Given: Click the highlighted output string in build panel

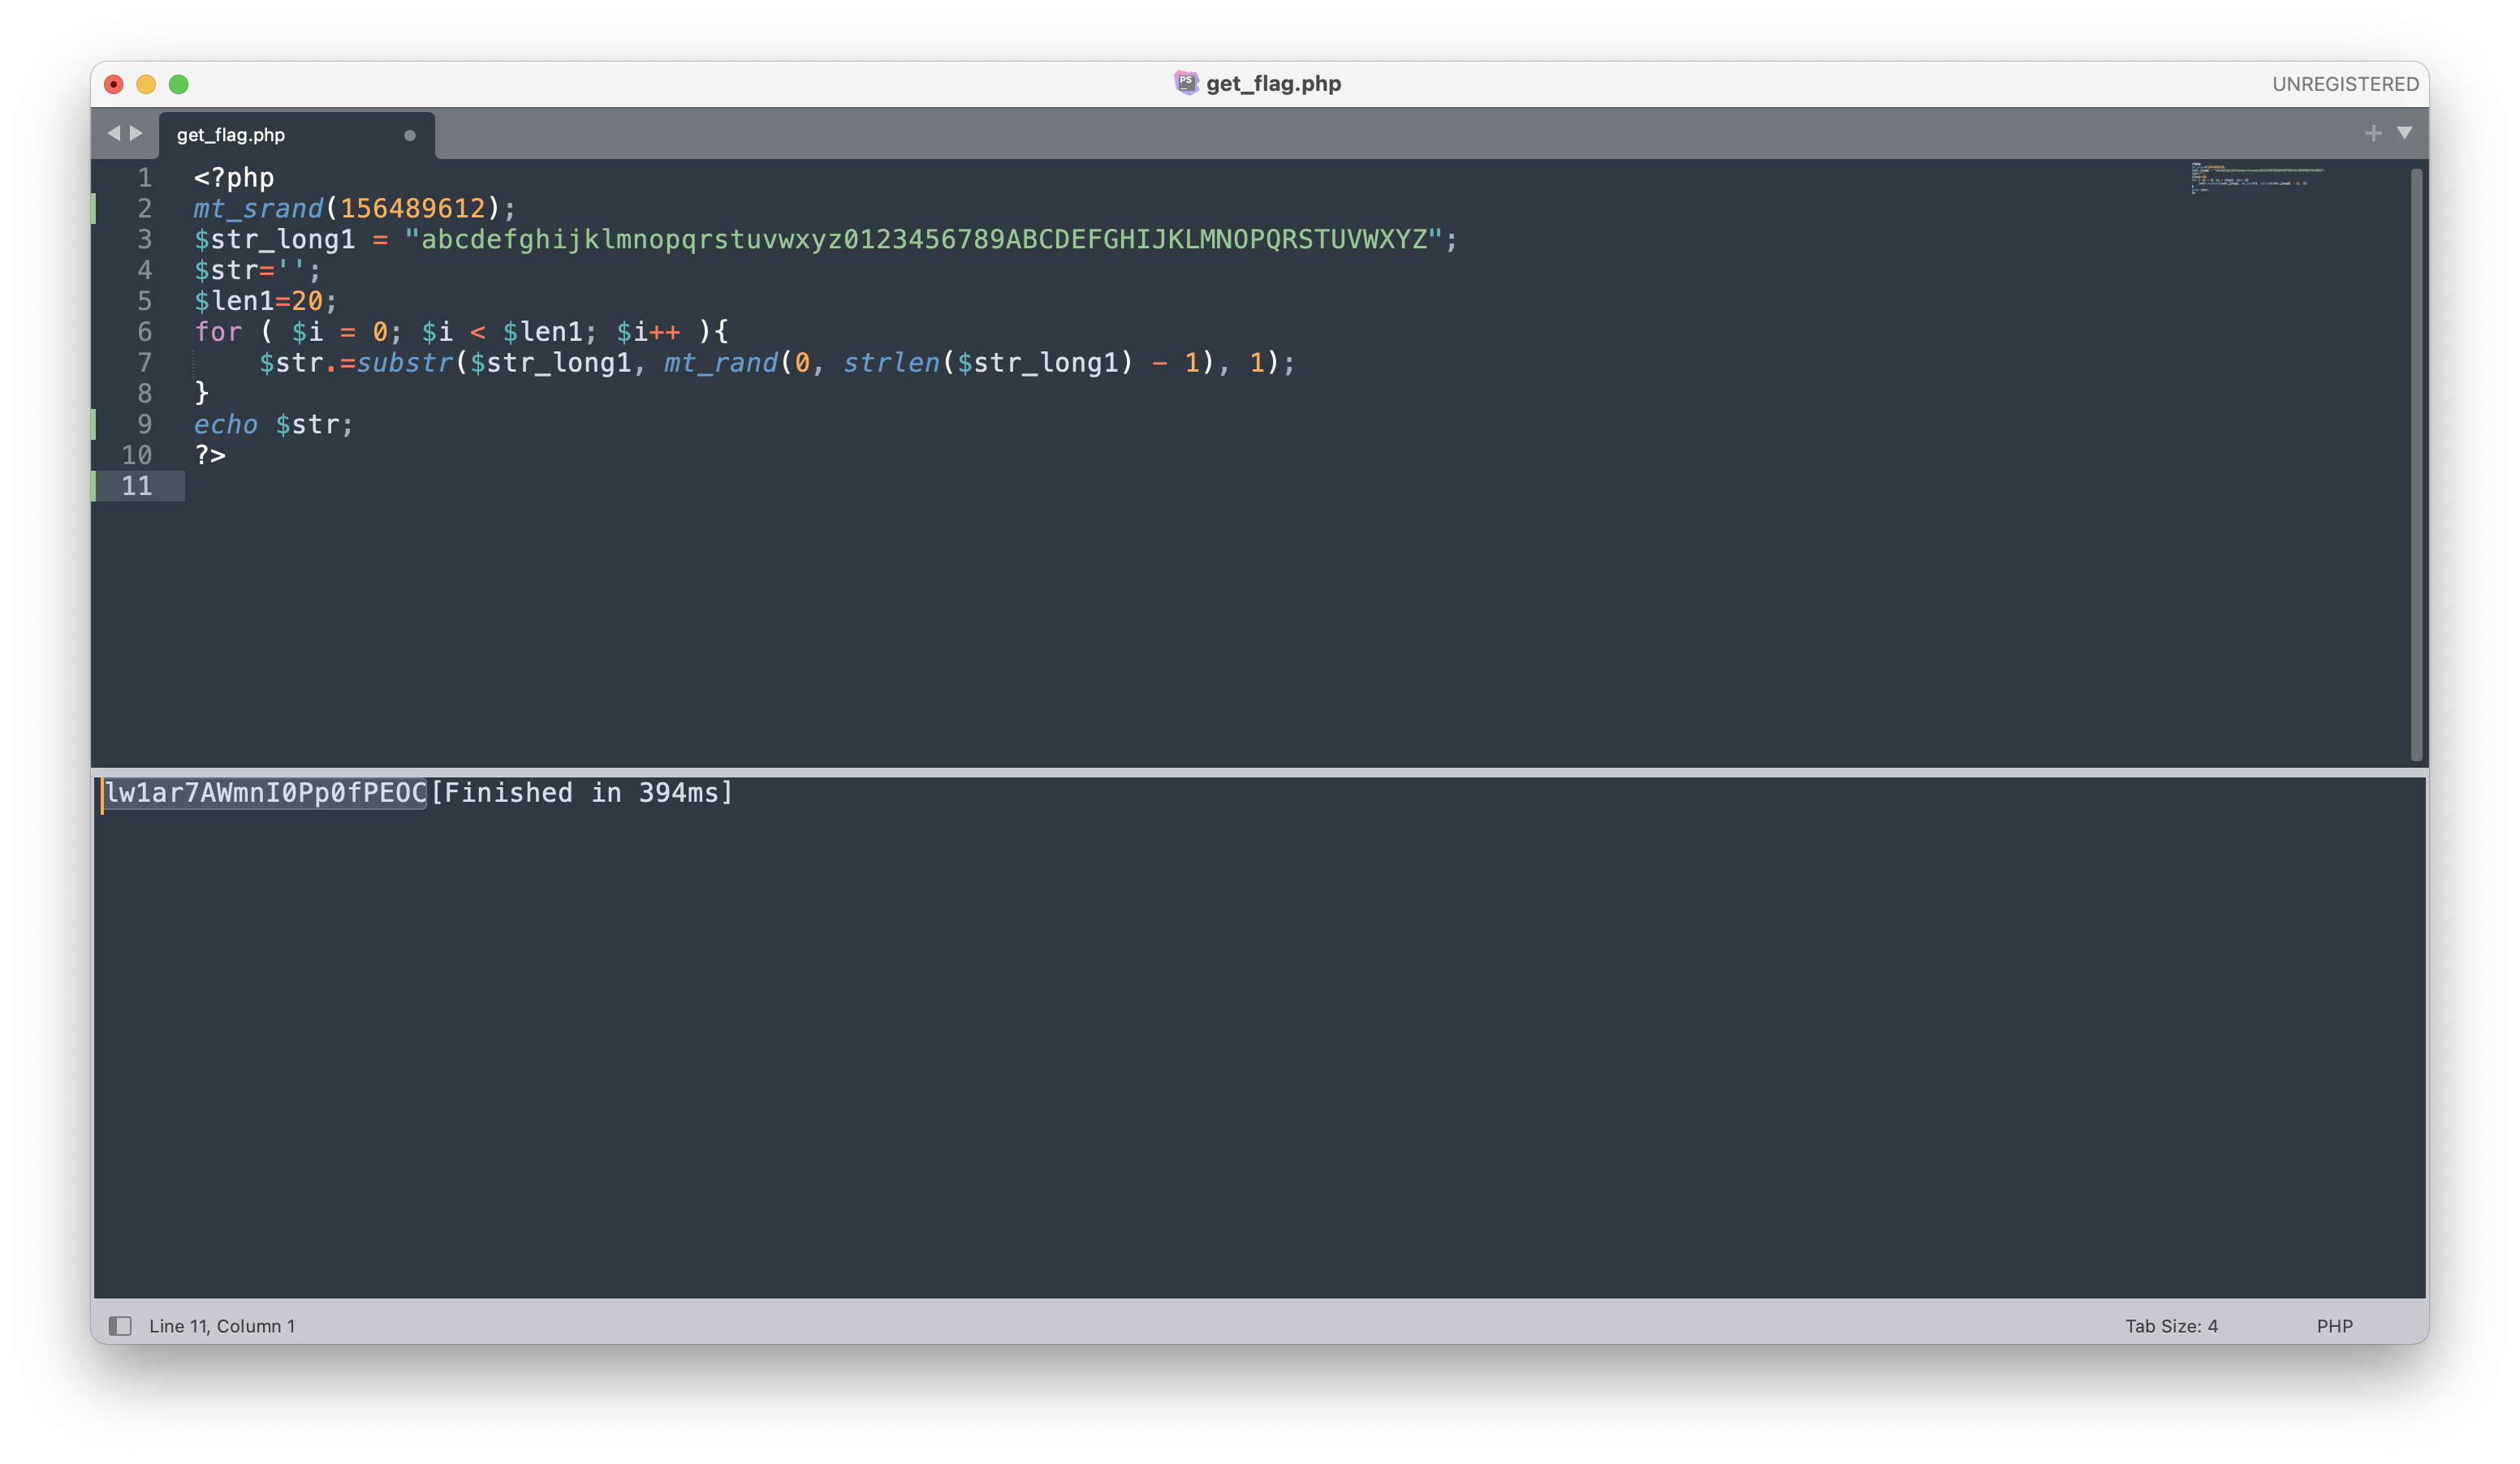Looking at the screenshot, I should click(266, 794).
